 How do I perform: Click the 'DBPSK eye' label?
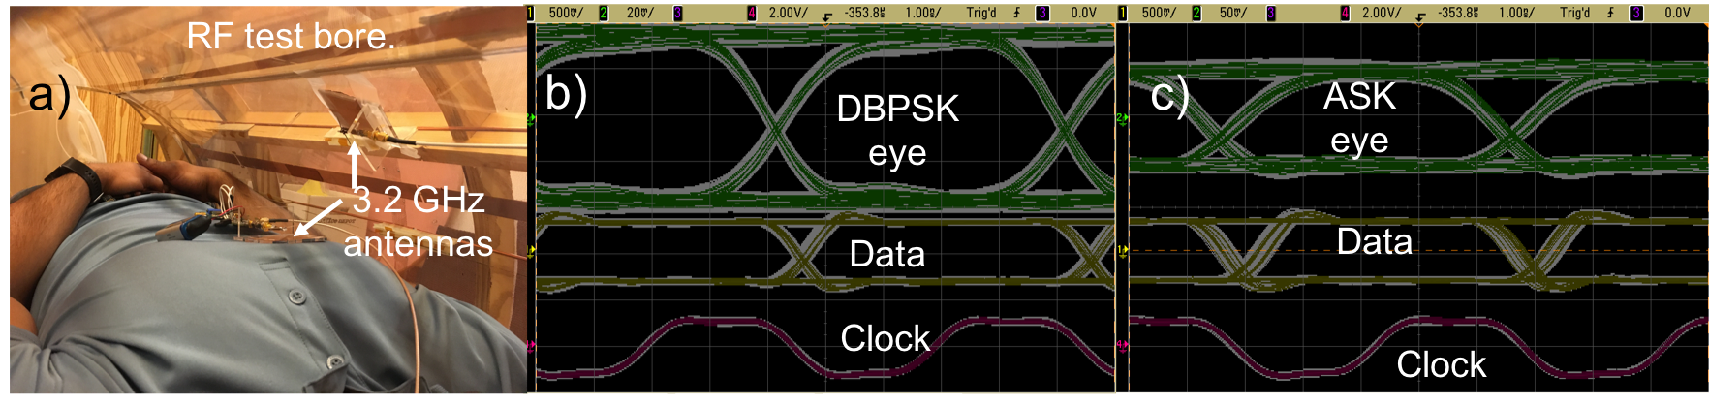897,130
